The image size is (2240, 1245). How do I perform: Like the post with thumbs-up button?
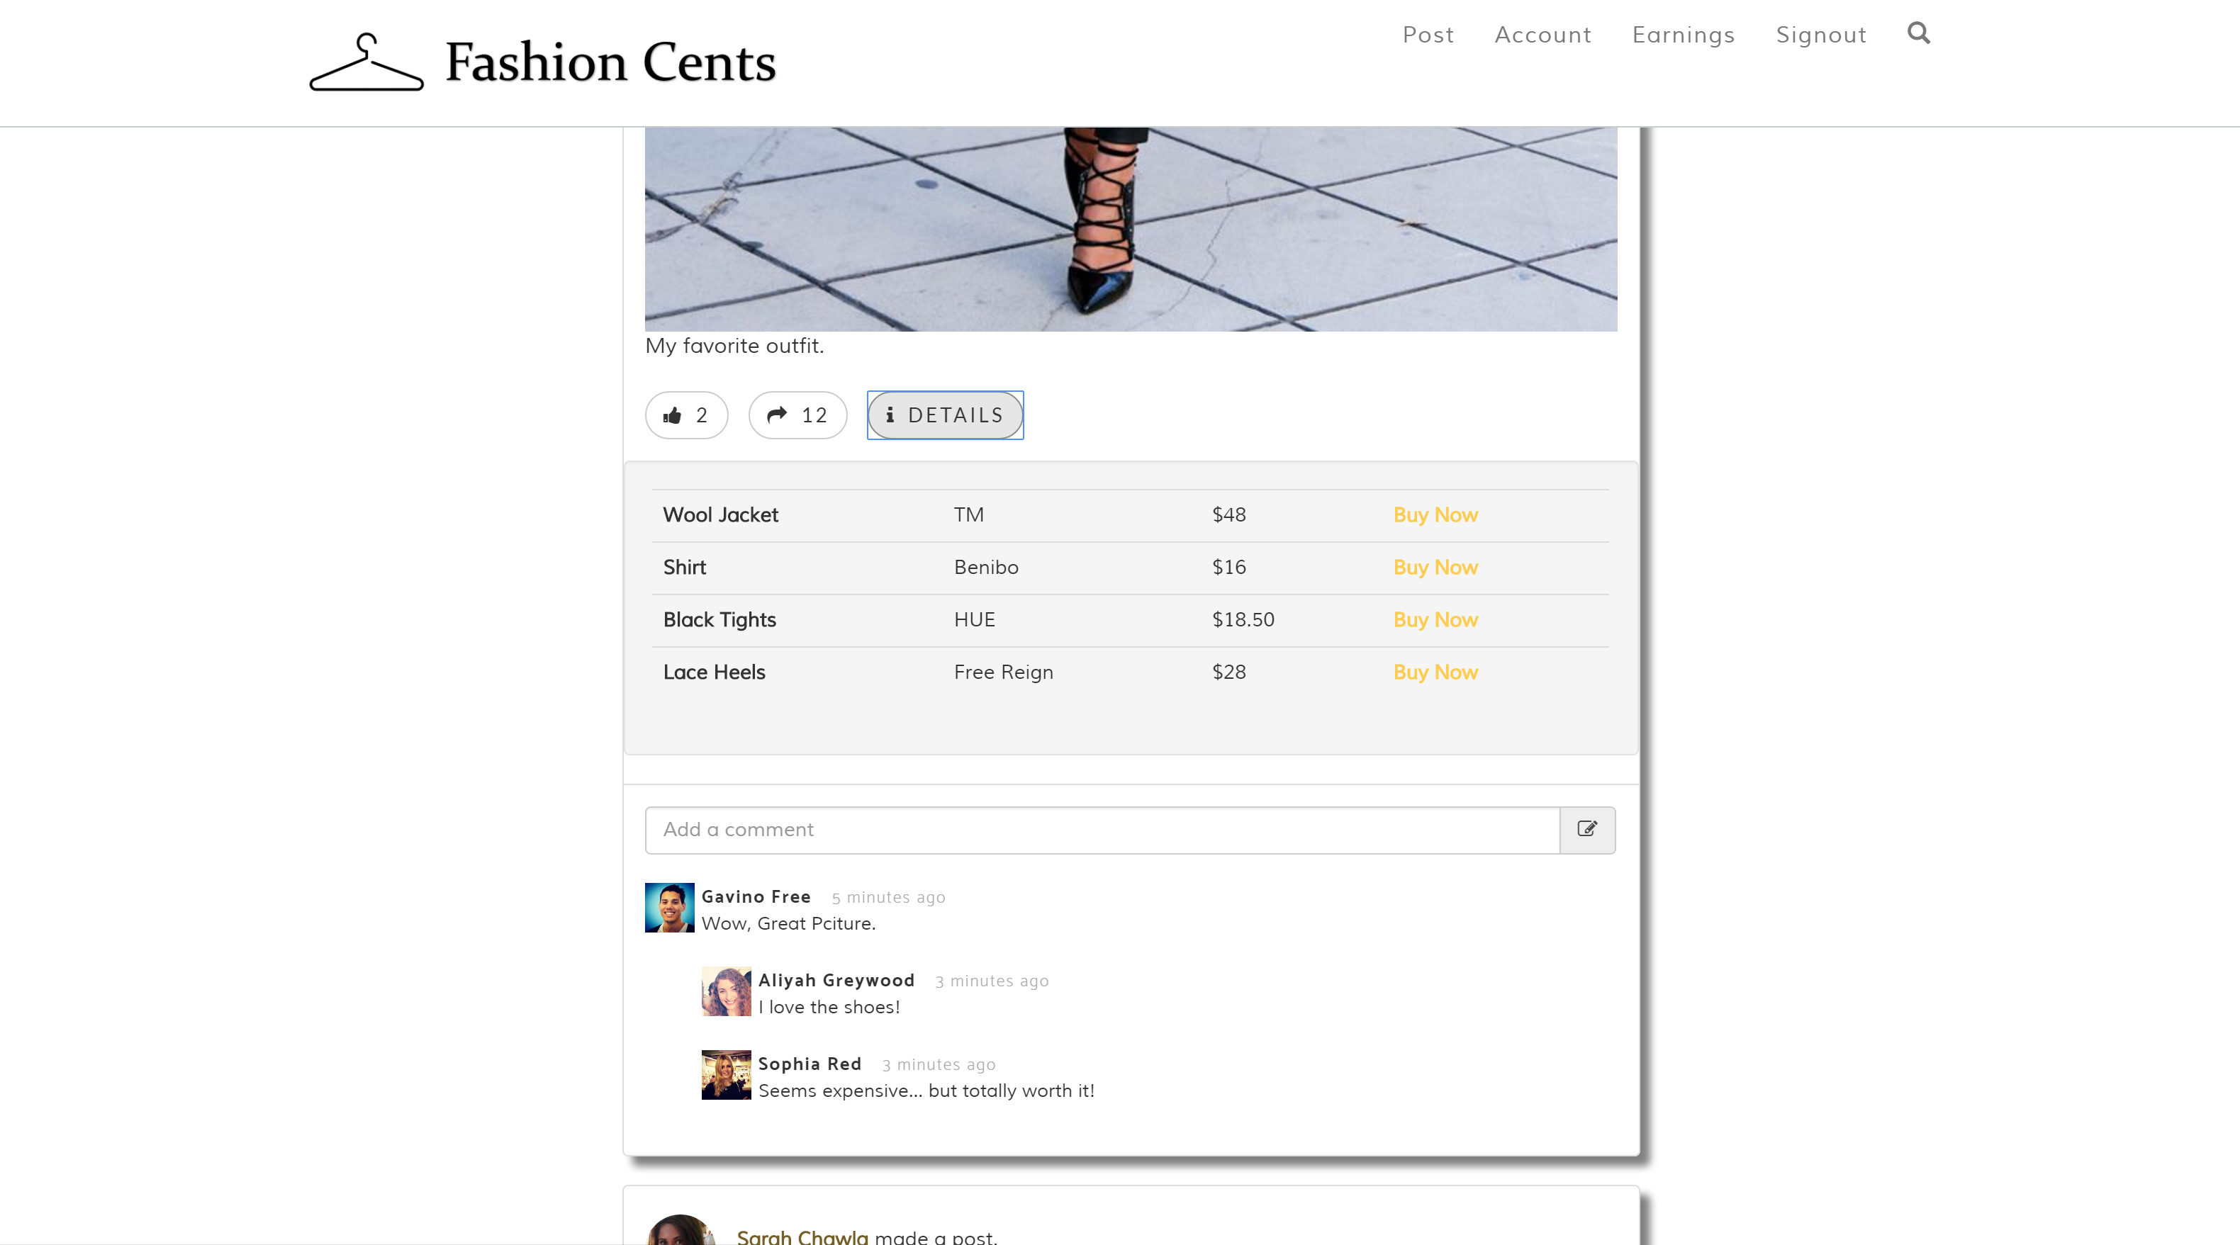(686, 415)
